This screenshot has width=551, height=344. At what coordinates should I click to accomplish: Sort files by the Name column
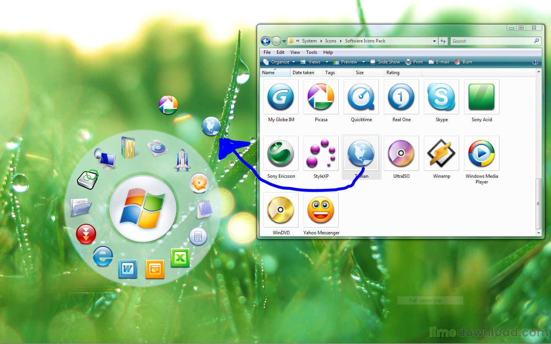tap(275, 73)
